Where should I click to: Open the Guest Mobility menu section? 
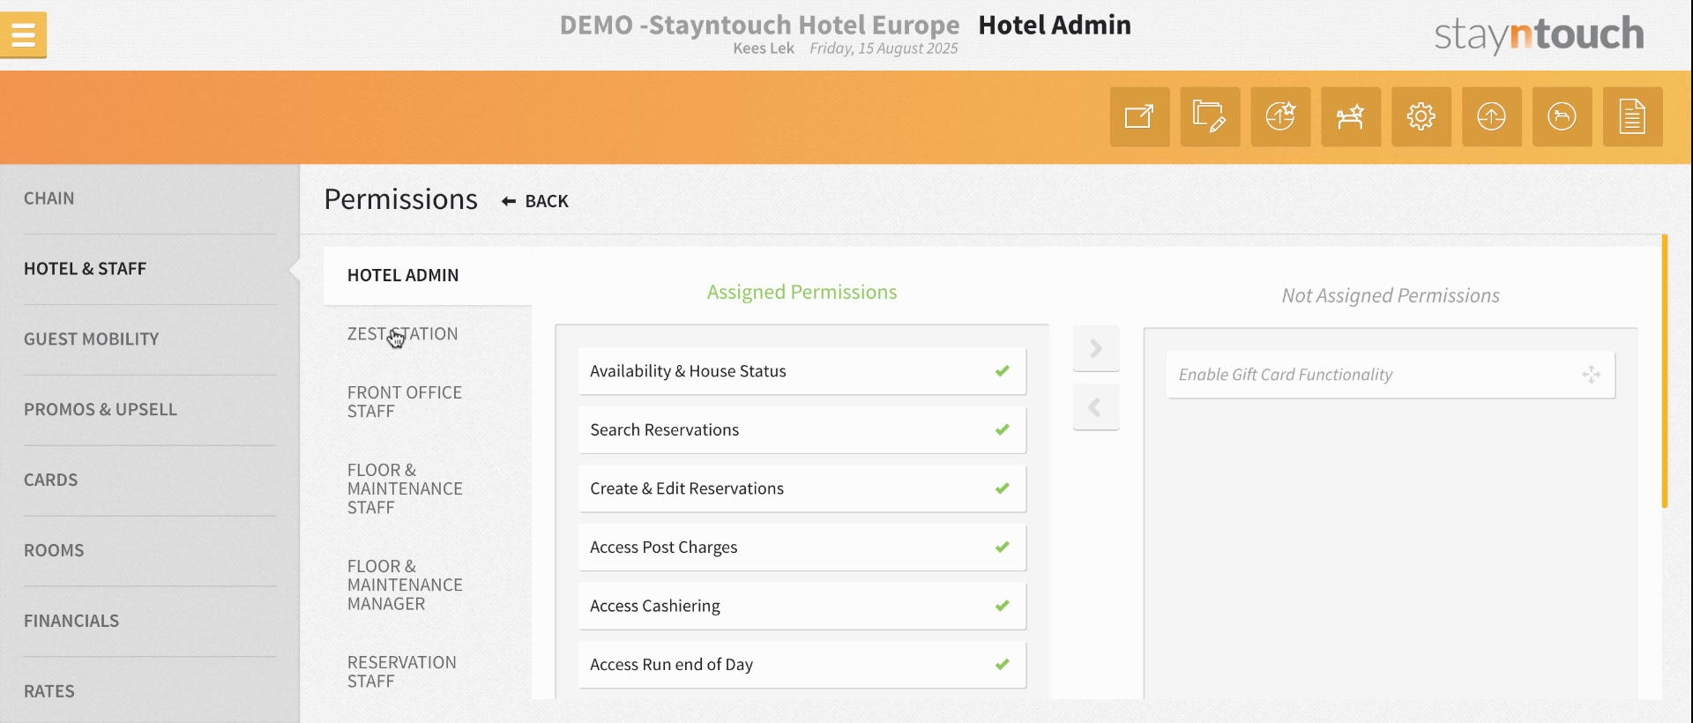(x=92, y=339)
